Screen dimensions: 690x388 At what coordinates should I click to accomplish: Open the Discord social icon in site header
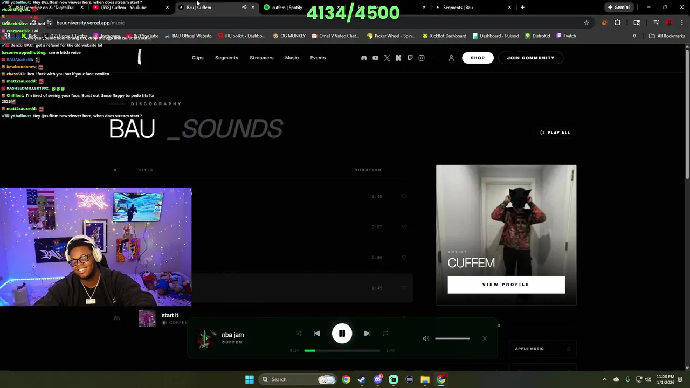(364, 58)
